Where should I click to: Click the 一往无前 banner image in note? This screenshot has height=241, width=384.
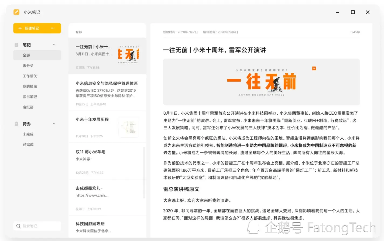(261, 82)
